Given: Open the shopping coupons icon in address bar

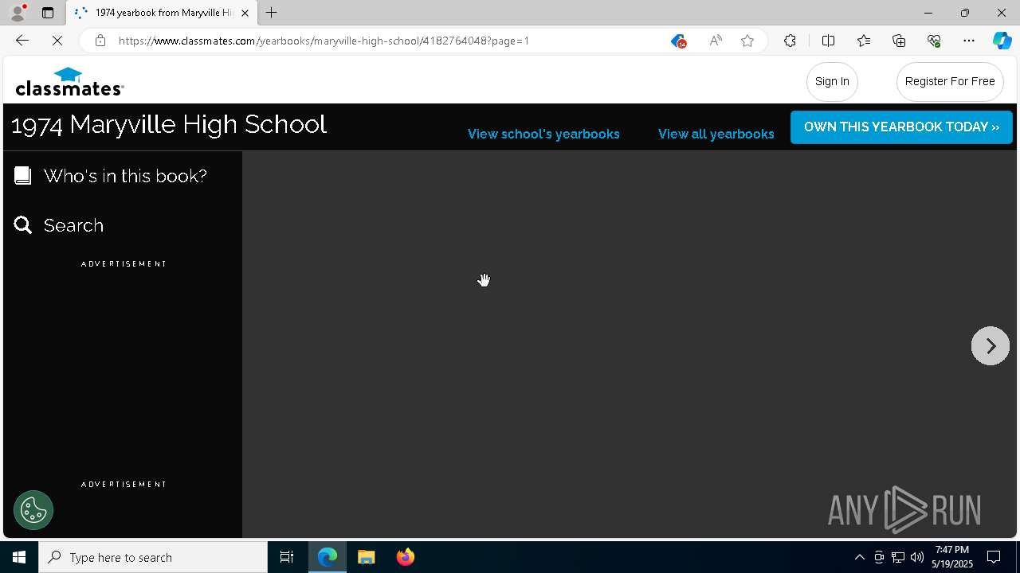Looking at the screenshot, I should pos(678,41).
